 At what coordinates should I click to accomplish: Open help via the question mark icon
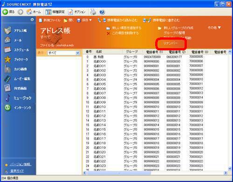tap(102, 12)
